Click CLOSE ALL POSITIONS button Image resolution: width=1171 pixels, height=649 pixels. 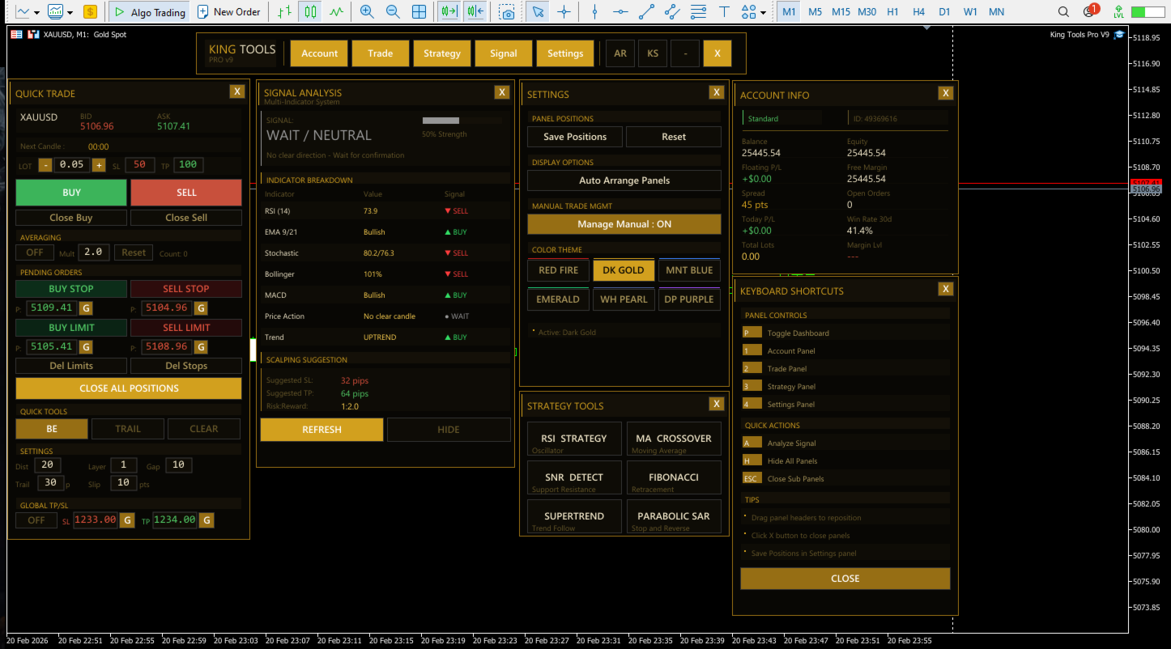129,388
